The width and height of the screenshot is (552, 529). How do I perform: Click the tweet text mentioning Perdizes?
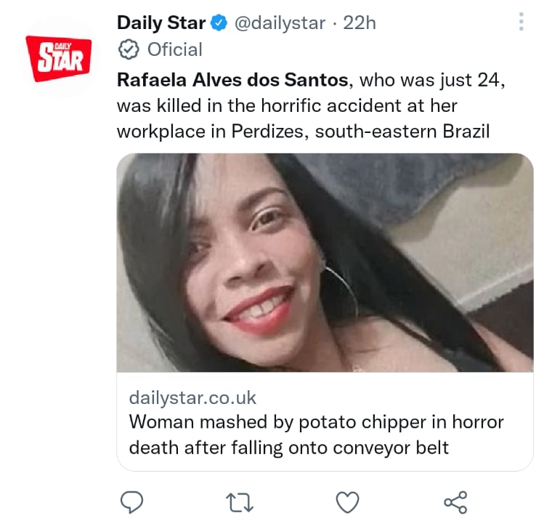pyautogui.click(x=303, y=132)
